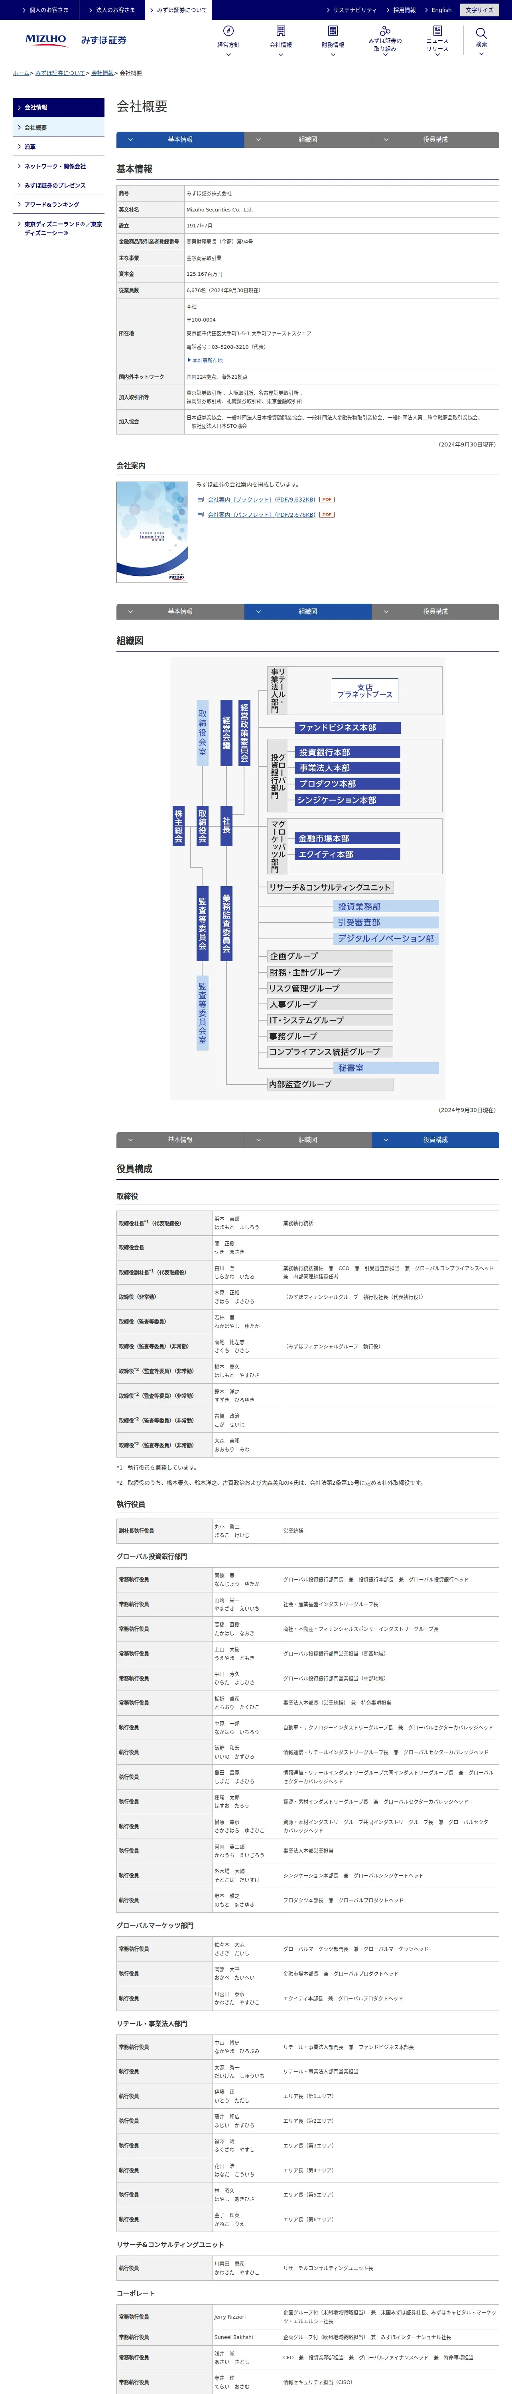Open the 採用情報 header link
Viewport: 512px width, 2394px height.
[402, 10]
